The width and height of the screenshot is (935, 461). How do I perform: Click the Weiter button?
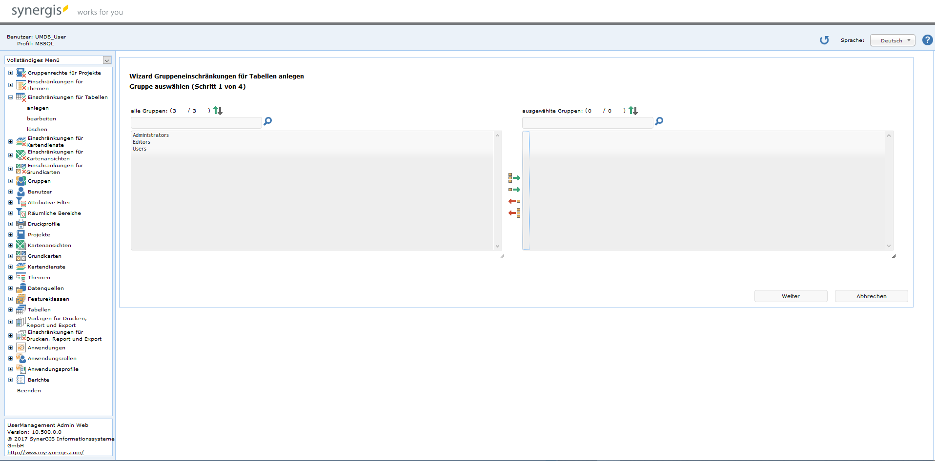pos(791,296)
